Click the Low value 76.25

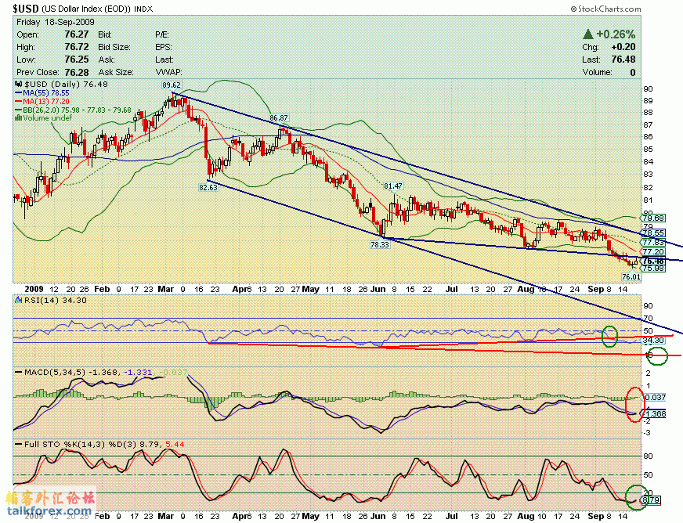[76, 60]
